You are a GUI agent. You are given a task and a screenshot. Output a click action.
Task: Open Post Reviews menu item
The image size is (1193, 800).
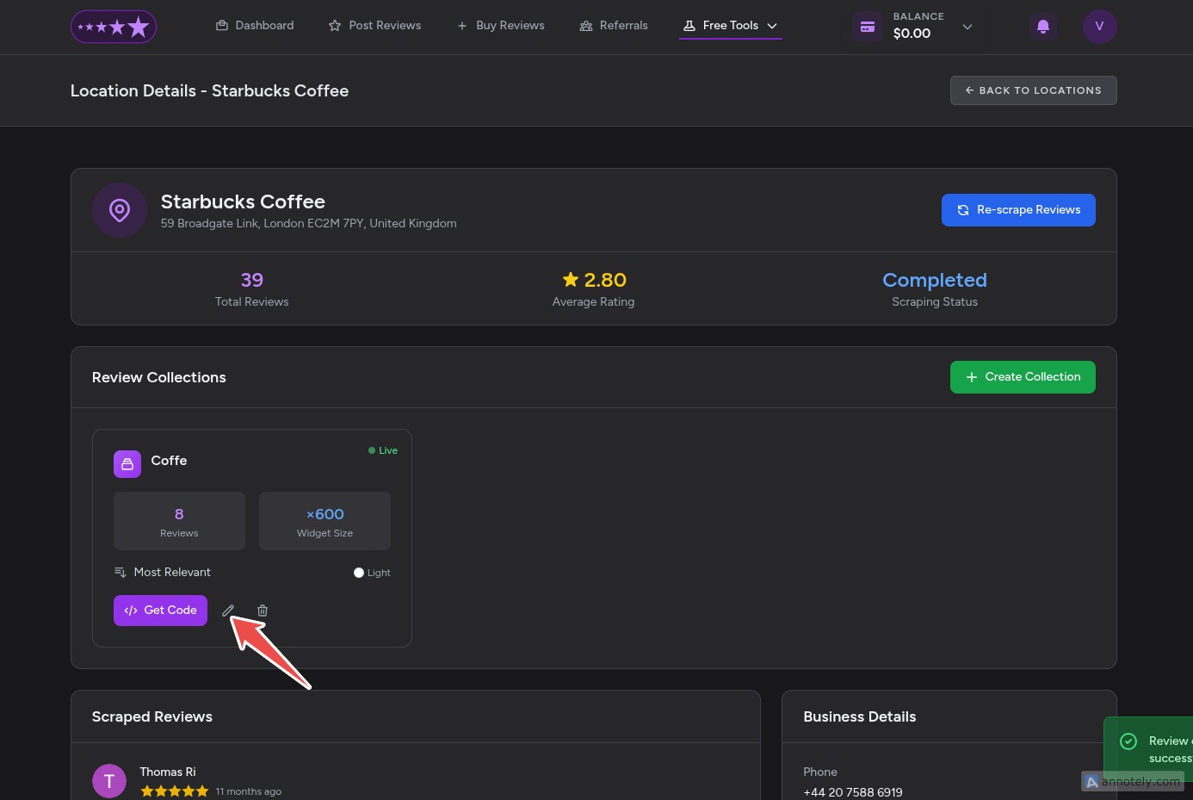point(374,26)
